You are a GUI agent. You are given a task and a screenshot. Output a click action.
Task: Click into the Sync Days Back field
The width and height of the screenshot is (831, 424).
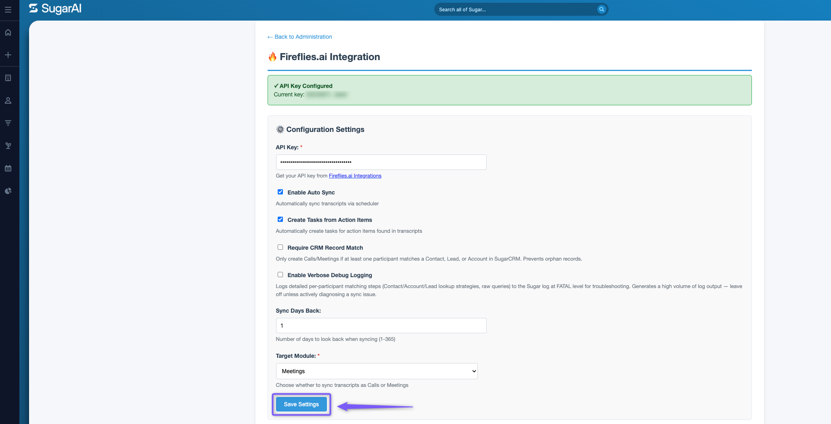[381, 326]
